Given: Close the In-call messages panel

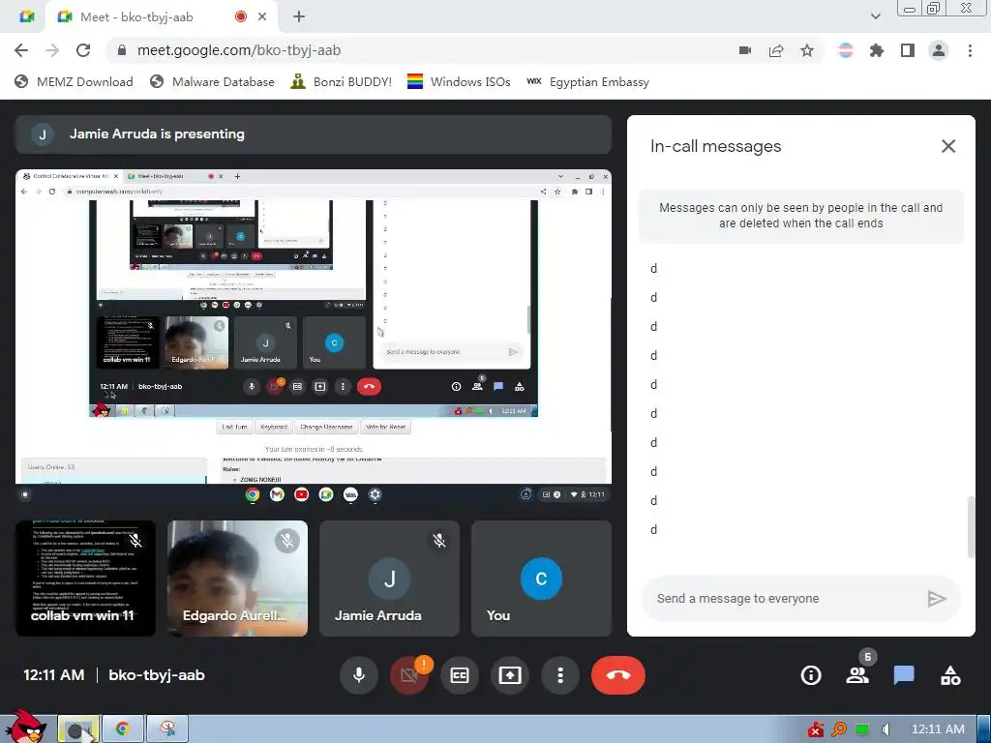Looking at the screenshot, I should tap(948, 147).
